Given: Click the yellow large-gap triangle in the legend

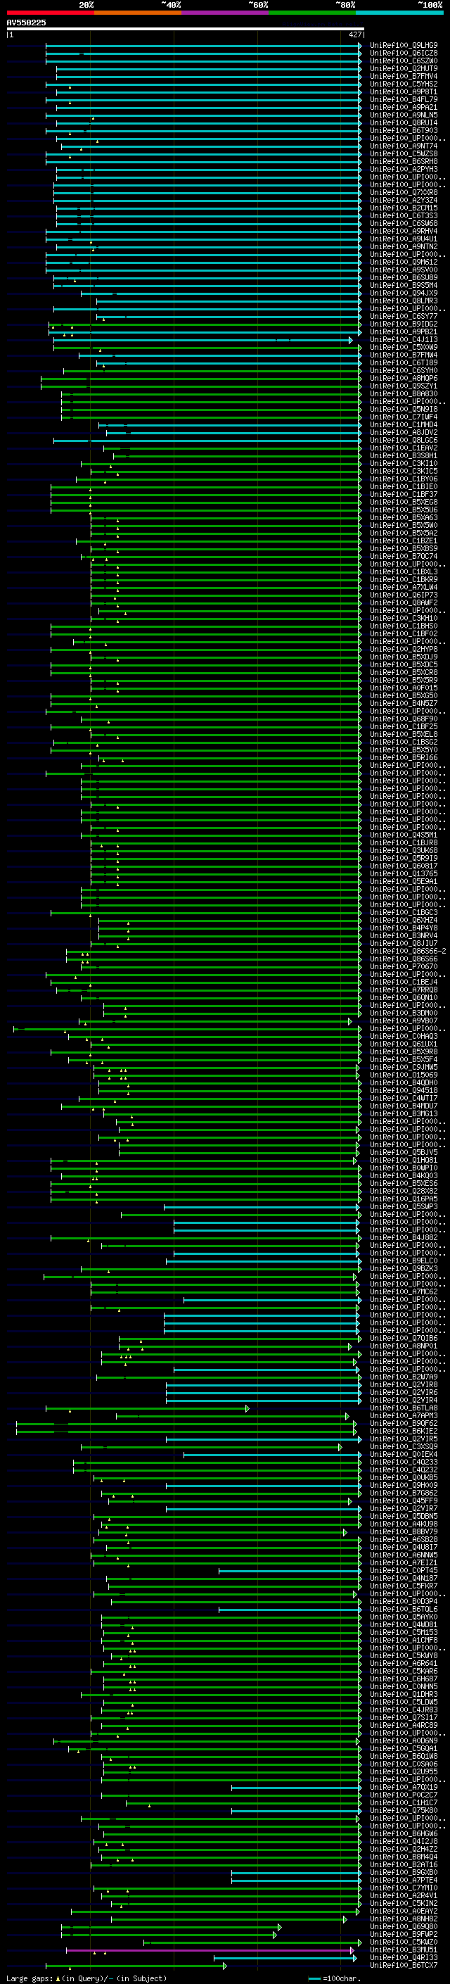Looking at the screenshot, I should pos(58,1978).
